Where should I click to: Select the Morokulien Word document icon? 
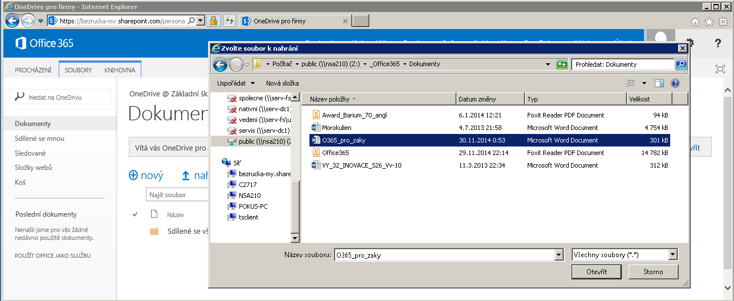click(317, 128)
